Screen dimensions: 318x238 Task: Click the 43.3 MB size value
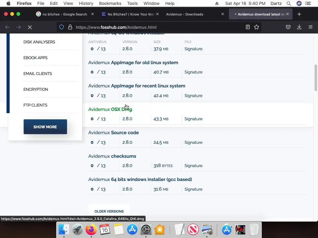click(x=161, y=119)
